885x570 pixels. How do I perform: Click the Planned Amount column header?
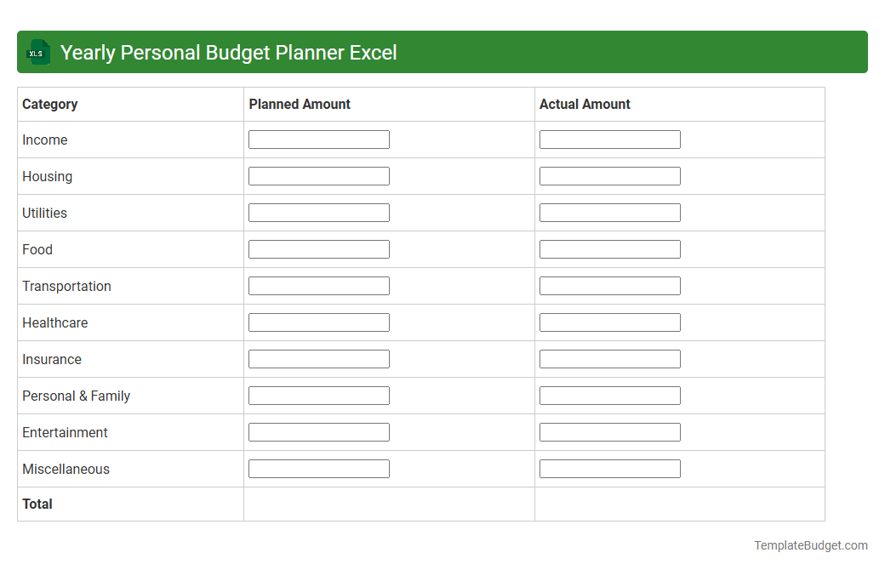(300, 104)
